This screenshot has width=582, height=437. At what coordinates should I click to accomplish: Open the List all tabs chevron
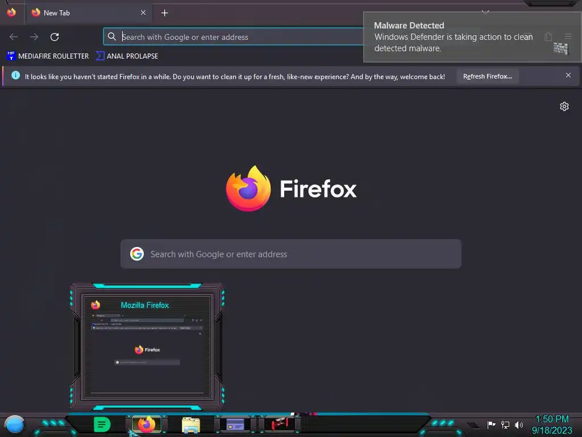[x=485, y=13]
